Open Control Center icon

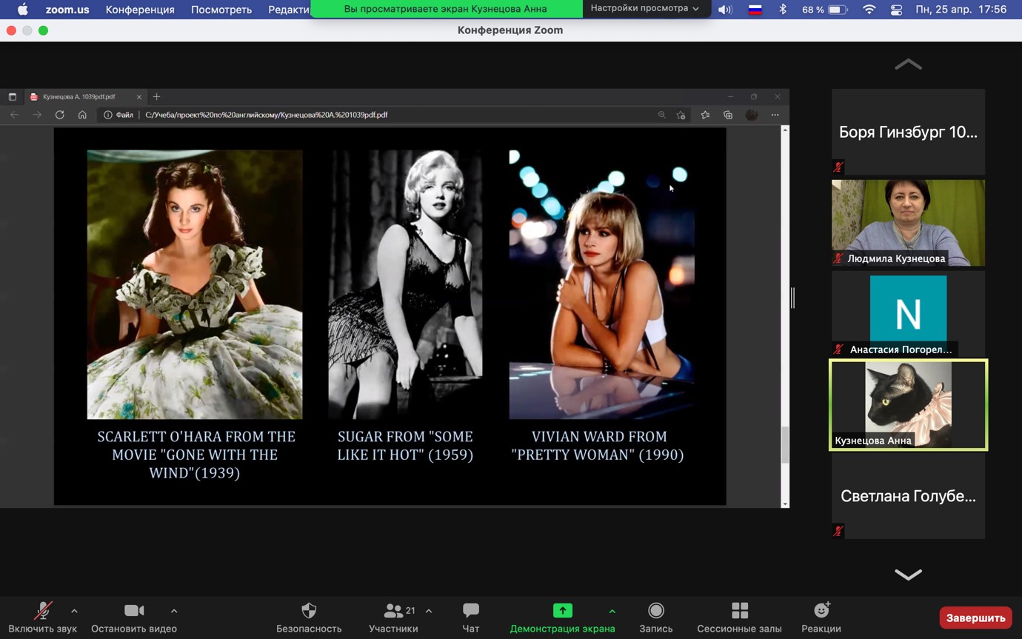click(x=896, y=10)
